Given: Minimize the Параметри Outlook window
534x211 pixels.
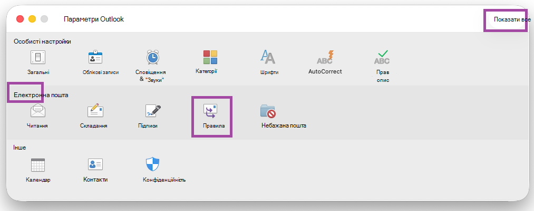Looking at the screenshot, I should pyautogui.click(x=32, y=19).
